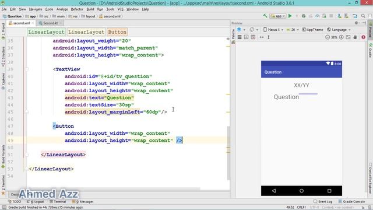Toggle the Favorites side tool window

3,185
